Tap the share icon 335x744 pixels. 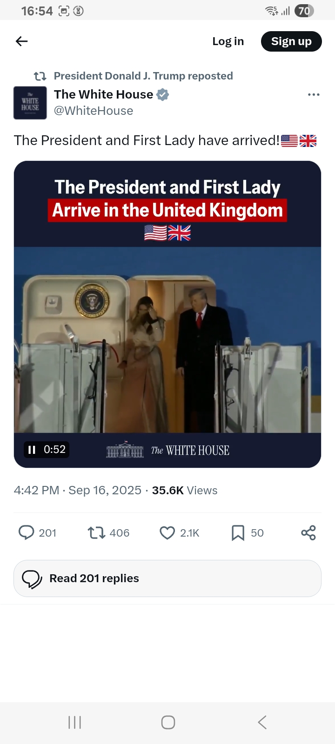(x=308, y=532)
